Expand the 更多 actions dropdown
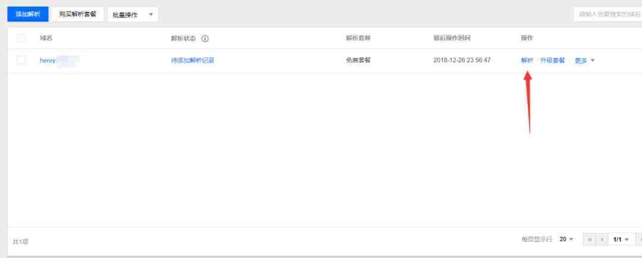642x258 pixels. point(585,60)
